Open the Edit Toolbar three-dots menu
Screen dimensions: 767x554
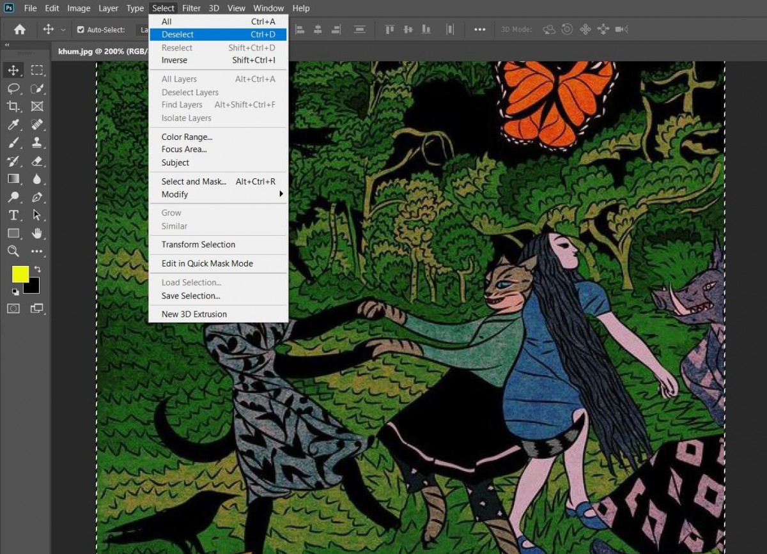tap(37, 251)
